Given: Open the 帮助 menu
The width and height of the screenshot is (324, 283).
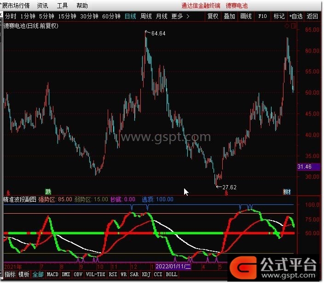Looking at the screenshot, I should (82, 6).
